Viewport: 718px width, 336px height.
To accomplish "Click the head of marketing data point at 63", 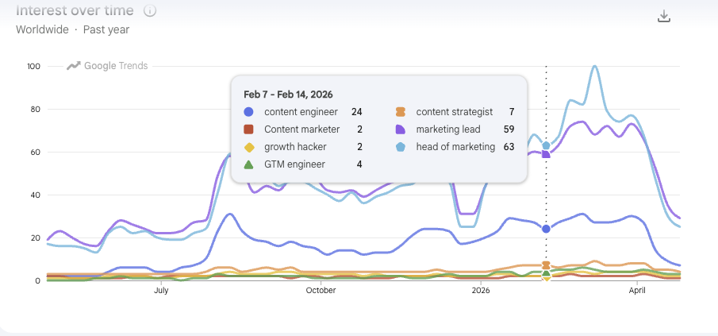I will 546,145.
